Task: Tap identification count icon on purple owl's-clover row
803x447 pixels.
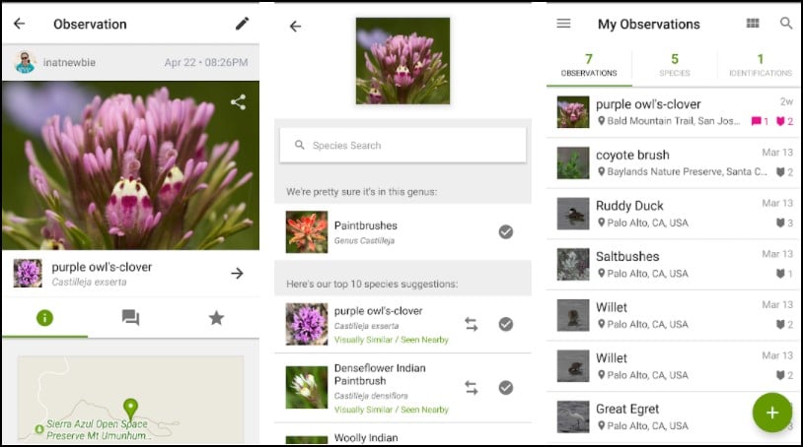Action: pyautogui.click(x=780, y=121)
